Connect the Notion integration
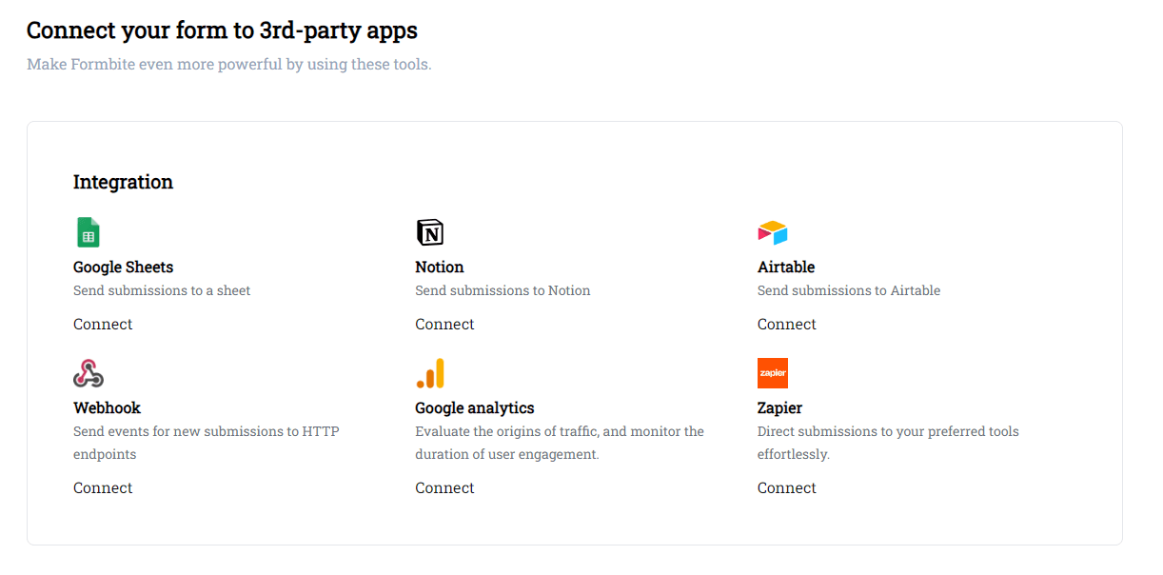 tap(444, 325)
